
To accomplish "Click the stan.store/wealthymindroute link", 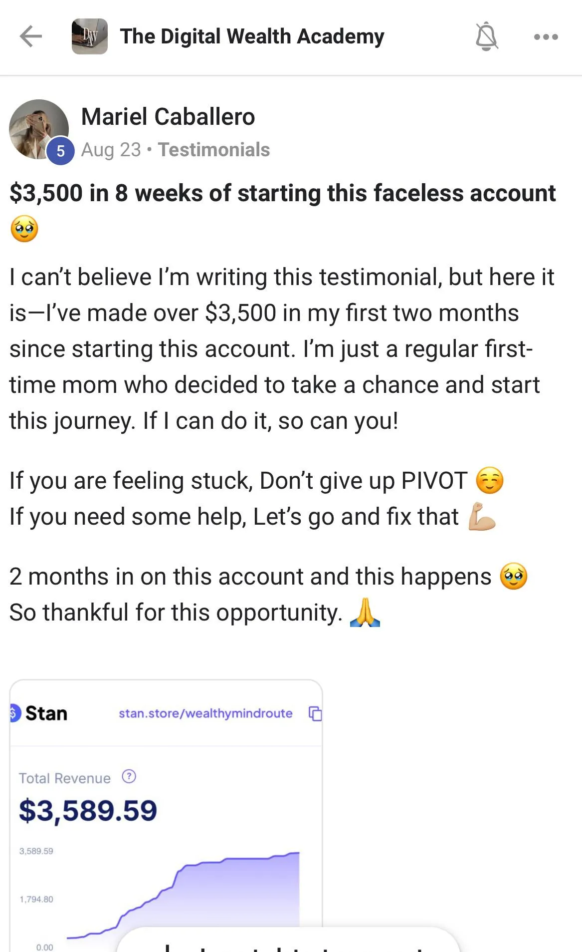I will tap(205, 713).
